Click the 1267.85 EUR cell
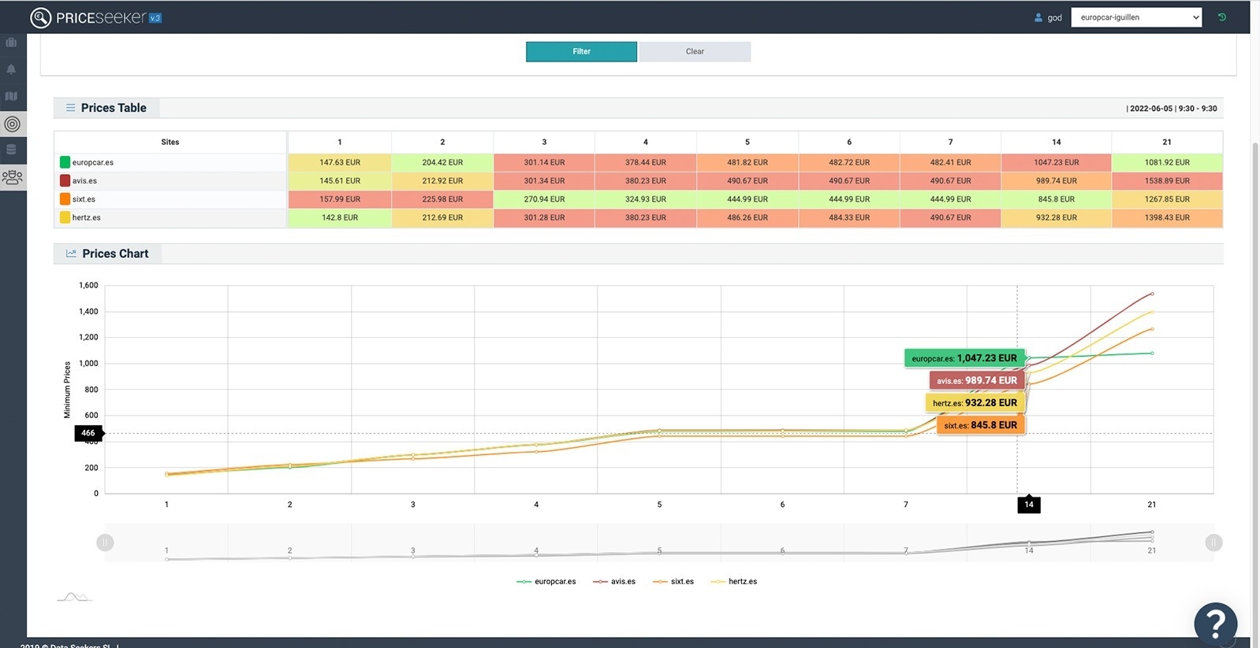Viewport: 1260px width, 648px height. pyautogui.click(x=1167, y=199)
